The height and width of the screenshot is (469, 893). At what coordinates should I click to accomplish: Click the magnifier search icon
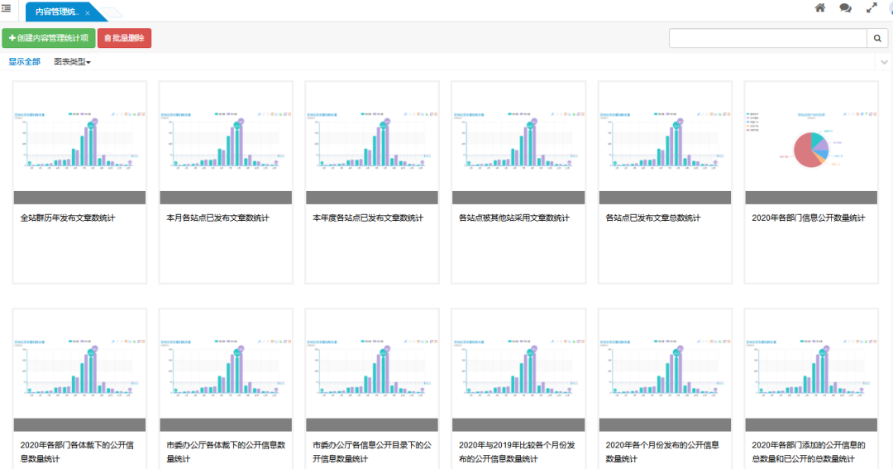tap(877, 39)
